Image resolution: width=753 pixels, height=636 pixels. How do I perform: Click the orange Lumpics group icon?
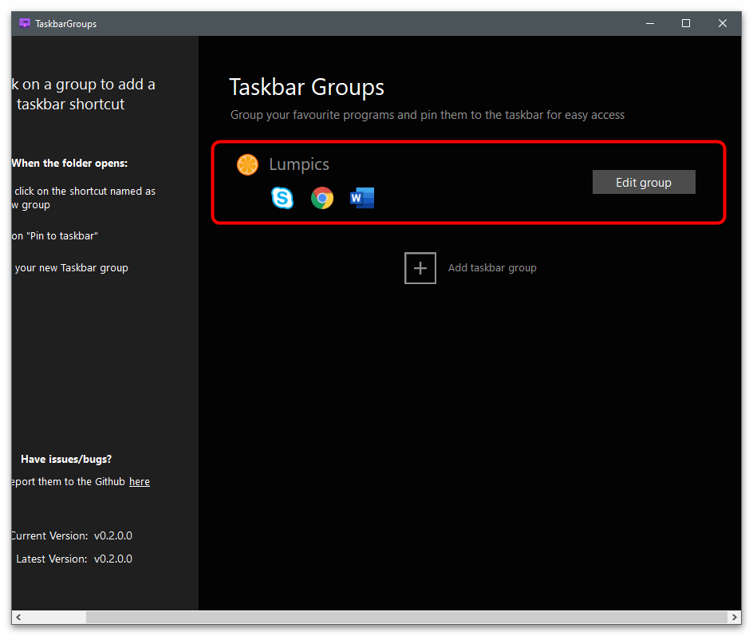pyautogui.click(x=247, y=164)
